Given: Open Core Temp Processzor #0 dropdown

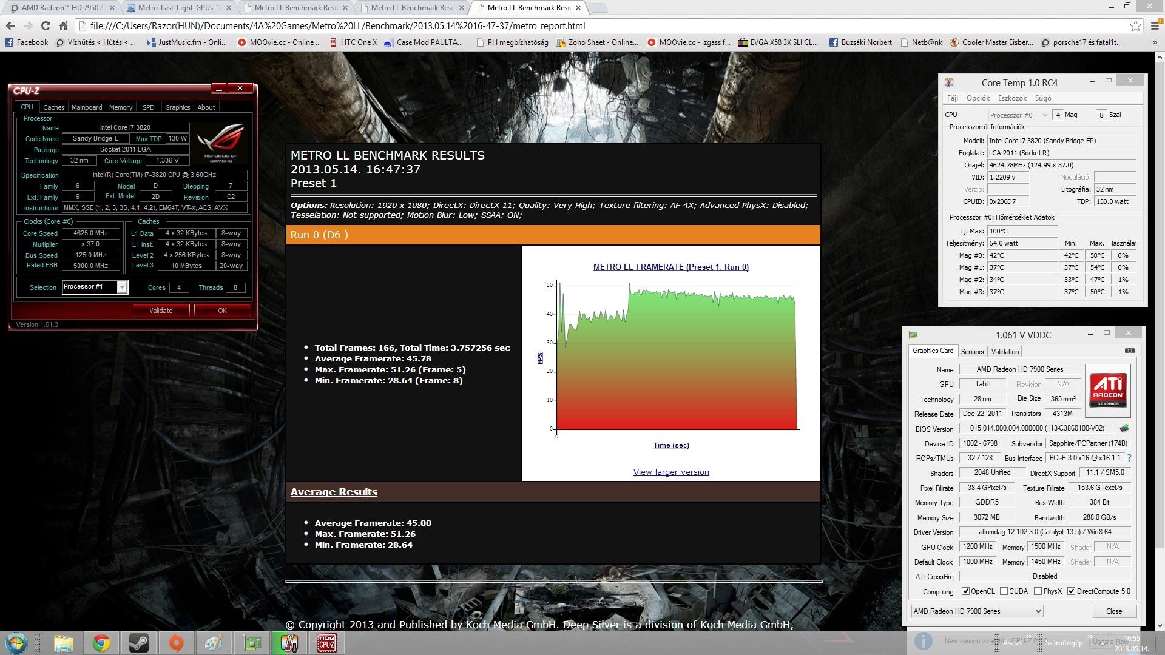Looking at the screenshot, I should click(x=1019, y=115).
